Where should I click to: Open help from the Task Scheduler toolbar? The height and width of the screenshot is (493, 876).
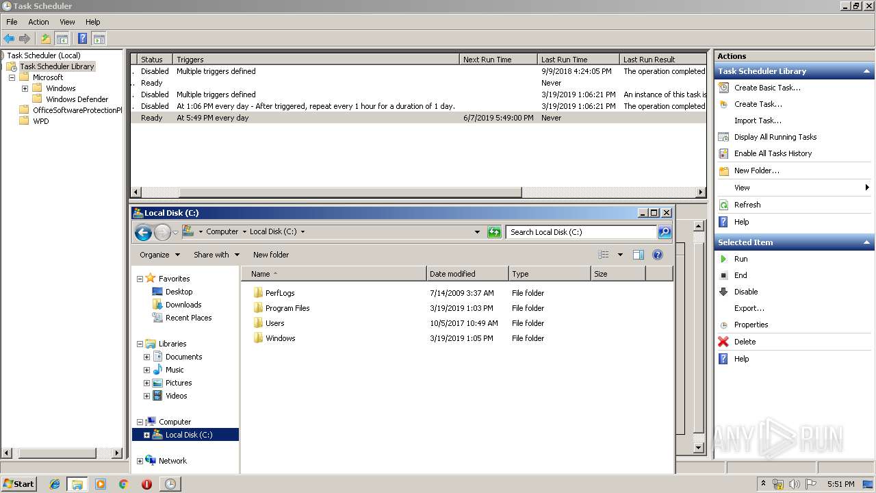[82, 39]
